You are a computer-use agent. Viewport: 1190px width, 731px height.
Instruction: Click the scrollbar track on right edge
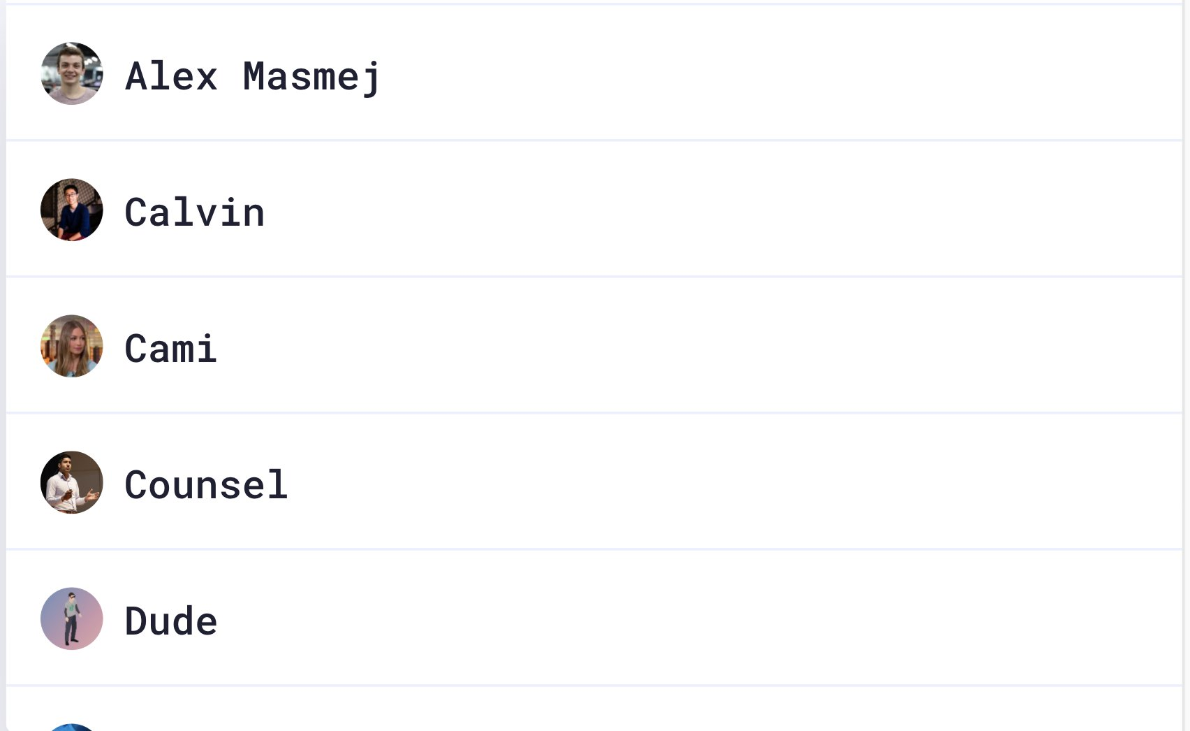(1187, 365)
